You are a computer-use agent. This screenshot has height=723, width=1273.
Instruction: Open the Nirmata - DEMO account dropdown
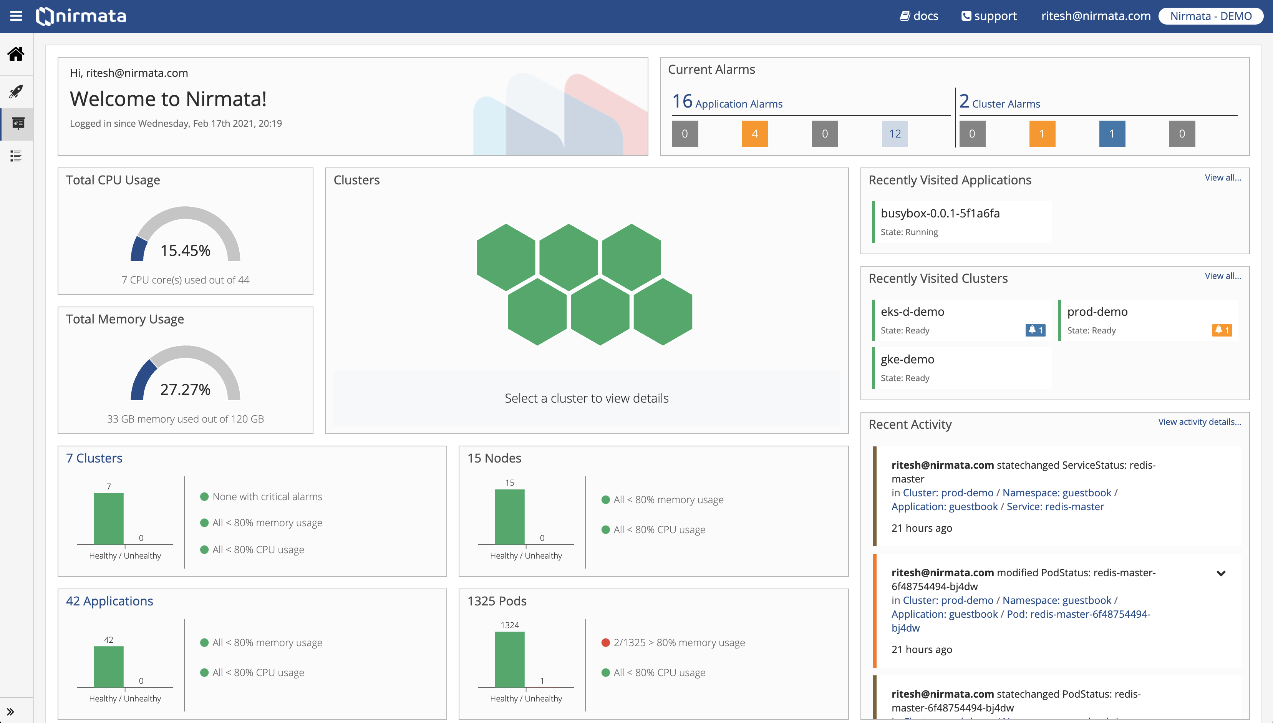point(1210,16)
